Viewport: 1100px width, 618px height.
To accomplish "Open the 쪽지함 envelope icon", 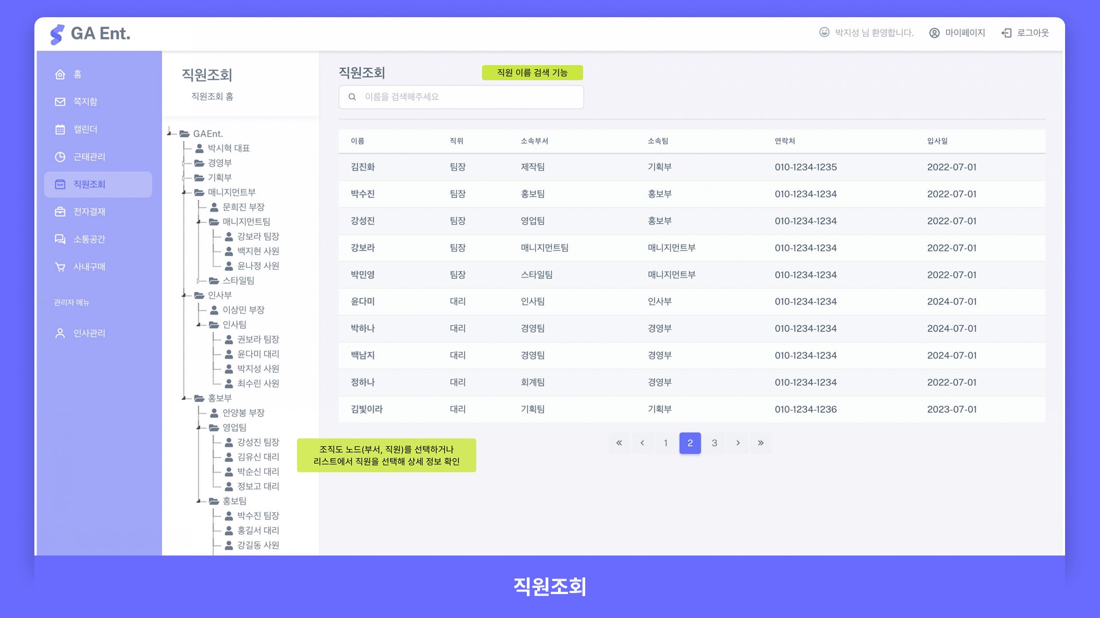I will coord(60,102).
